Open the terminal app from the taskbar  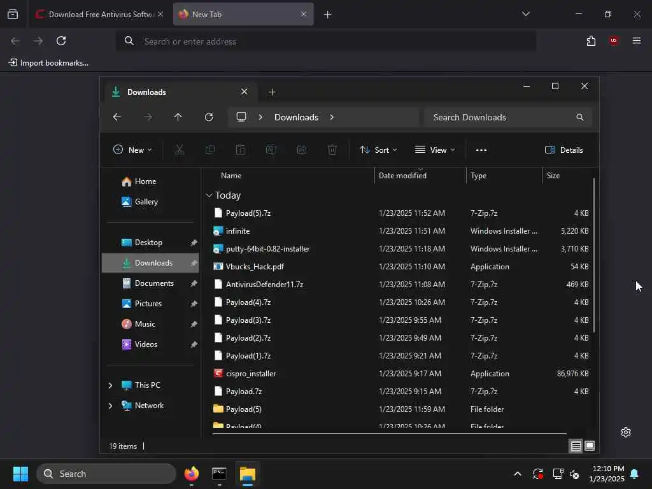219,474
